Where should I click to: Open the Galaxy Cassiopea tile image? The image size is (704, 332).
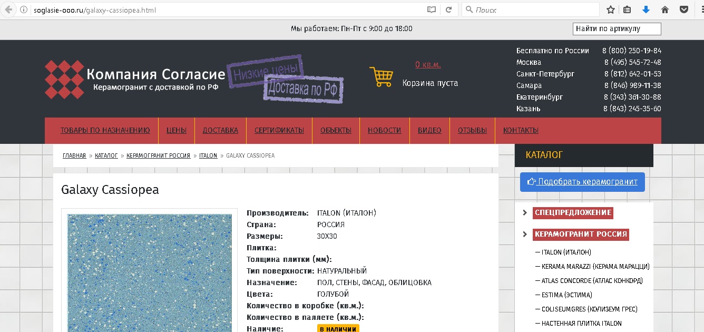[150, 272]
